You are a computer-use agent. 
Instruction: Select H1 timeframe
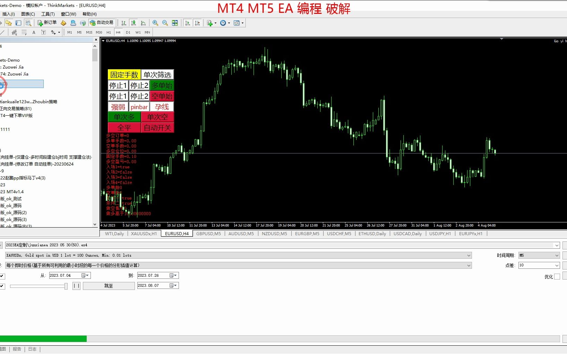pyautogui.click(x=109, y=32)
